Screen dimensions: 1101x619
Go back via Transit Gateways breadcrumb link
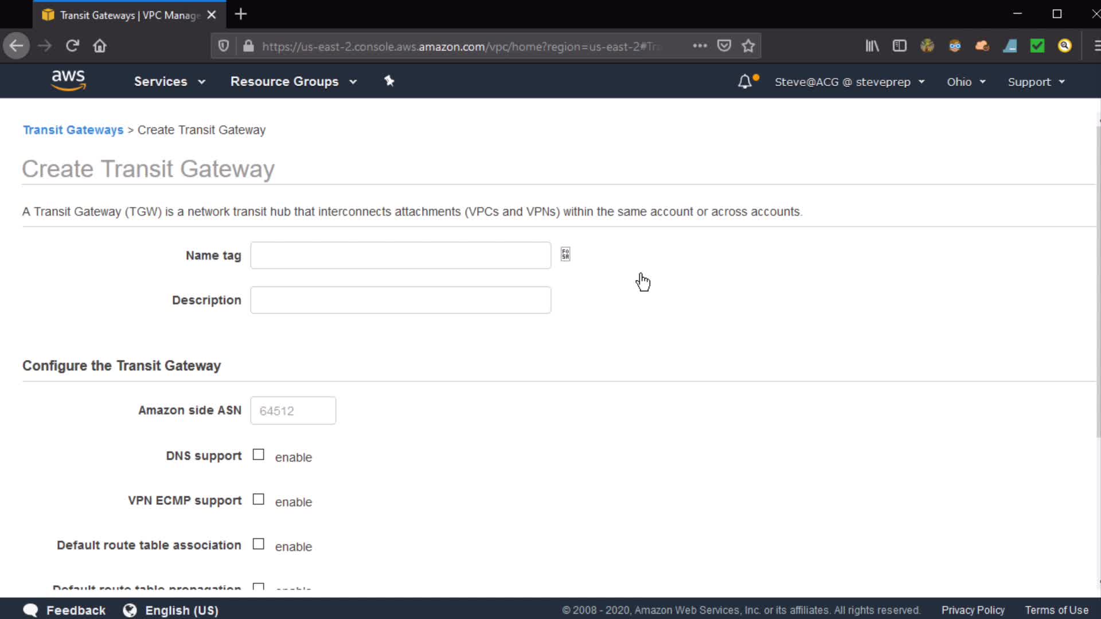point(73,130)
